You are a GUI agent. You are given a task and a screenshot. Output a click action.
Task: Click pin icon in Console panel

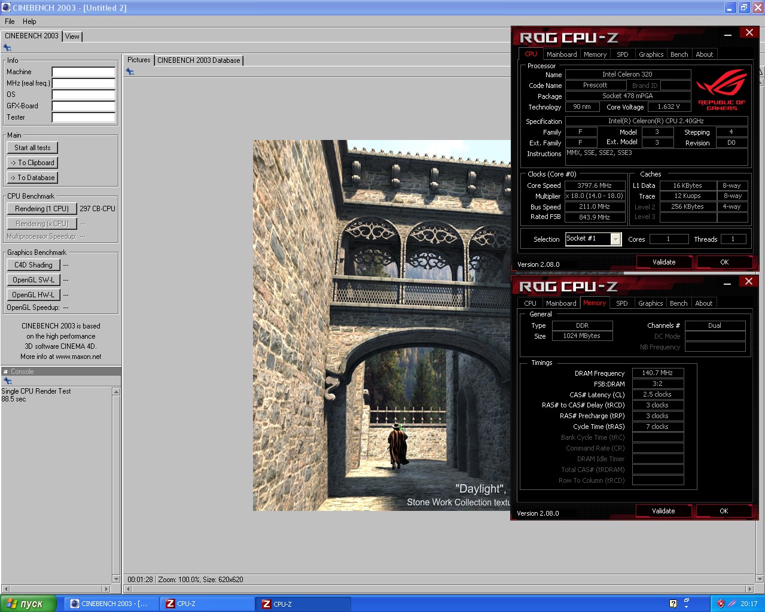point(7,381)
